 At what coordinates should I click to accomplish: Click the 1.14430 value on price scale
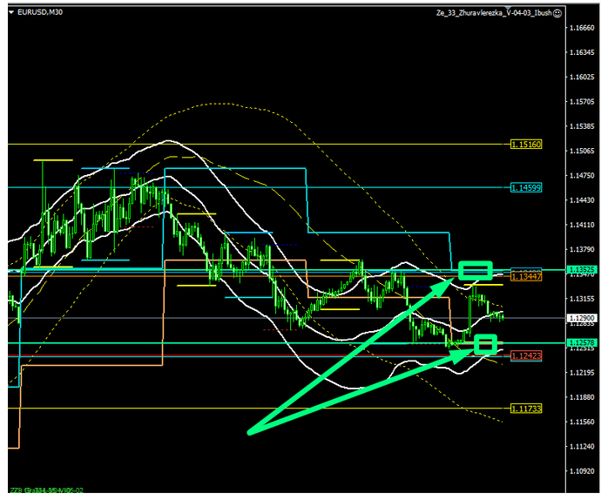[x=582, y=200]
